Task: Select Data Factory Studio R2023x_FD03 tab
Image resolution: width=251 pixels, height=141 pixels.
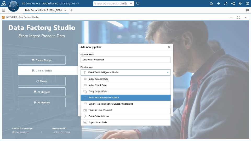Action: [x=43, y=10]
